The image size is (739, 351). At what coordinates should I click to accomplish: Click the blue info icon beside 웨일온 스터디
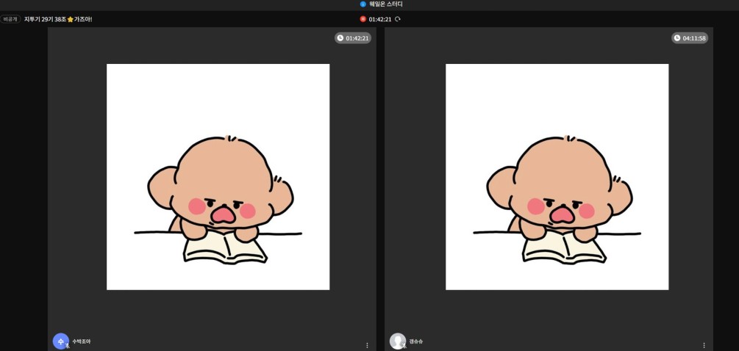click(x=363, y=4)
